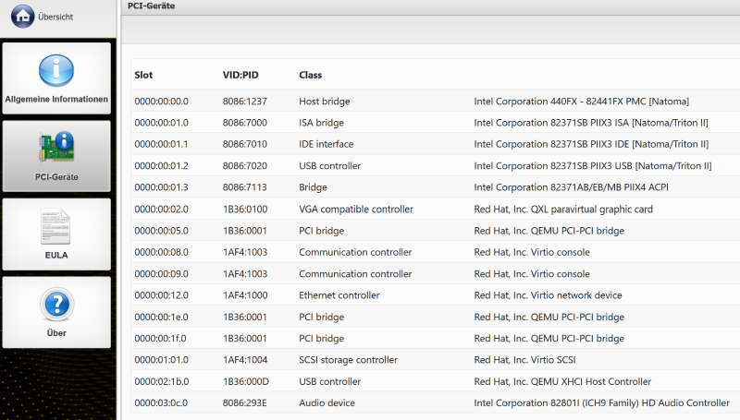Click slot 0000:00:01.3 Bridge entry
Image resolution: width=740 pixels, height=420 pixels.
[x=162, y=187]
